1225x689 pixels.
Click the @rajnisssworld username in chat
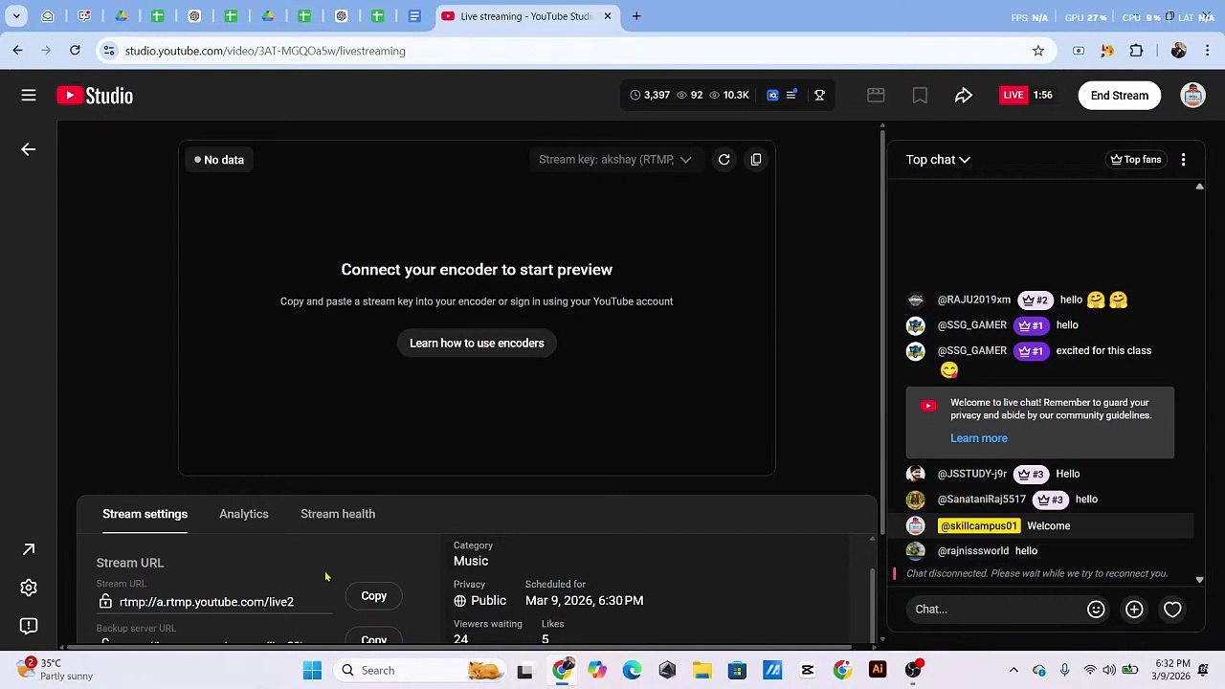(x=973, y=551)
